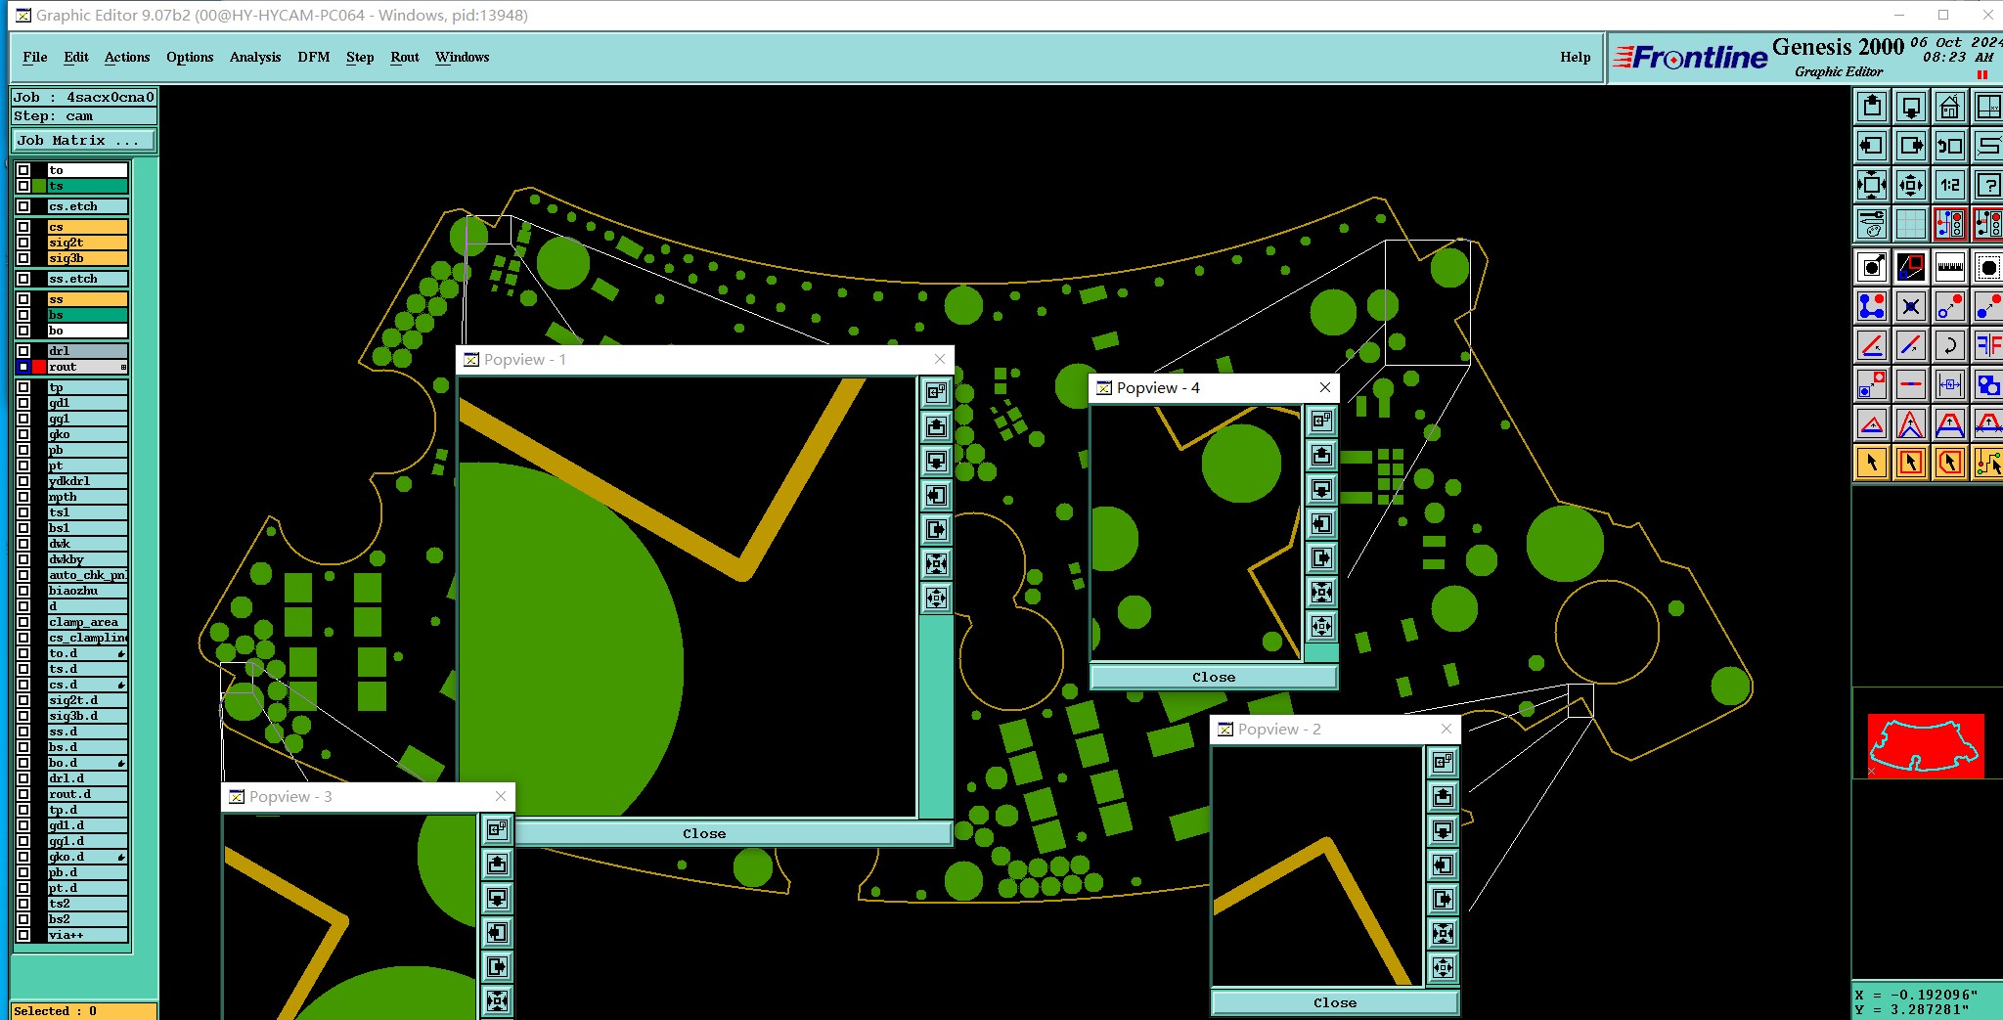Click the pan down icon in main toolbar

[x=1911, y=107]
